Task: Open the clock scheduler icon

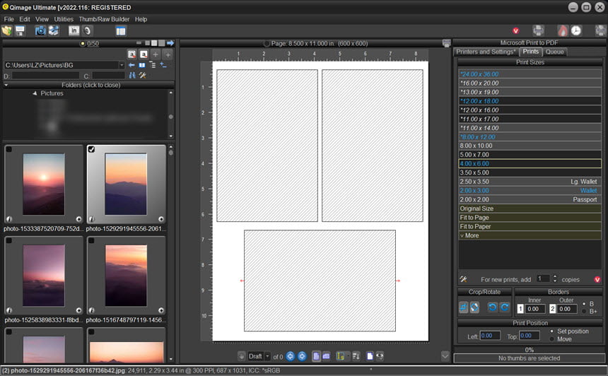Action: pyautogui.click(x=575, y=30)
